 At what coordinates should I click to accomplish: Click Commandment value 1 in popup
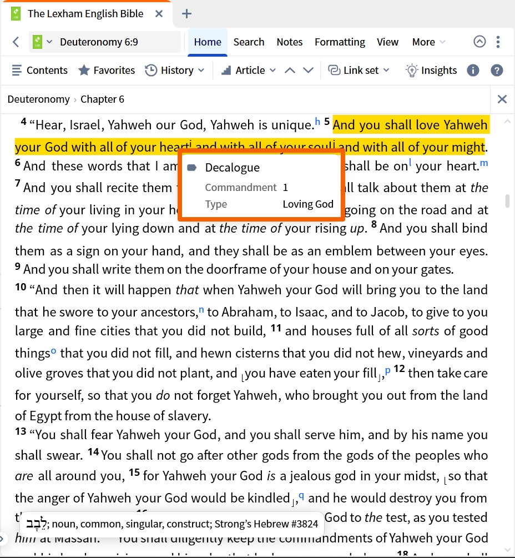[x=285, y=188]
